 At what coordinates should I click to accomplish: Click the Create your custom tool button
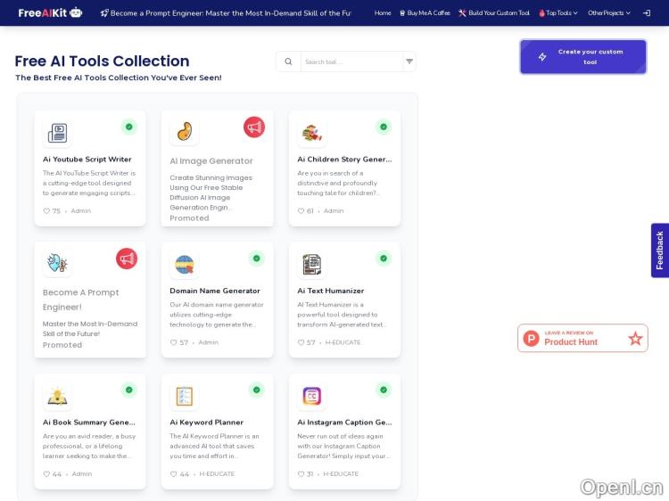pyautogui.click(x=582, y=57)
